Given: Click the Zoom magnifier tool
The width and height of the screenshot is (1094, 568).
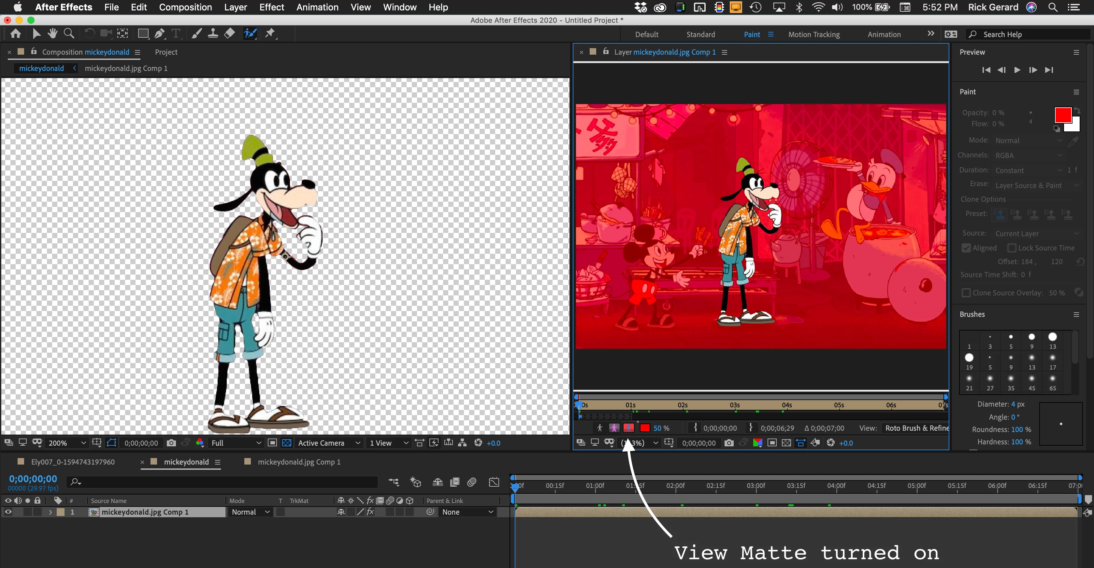Looking at the screenshot, I should pos(69,34).
